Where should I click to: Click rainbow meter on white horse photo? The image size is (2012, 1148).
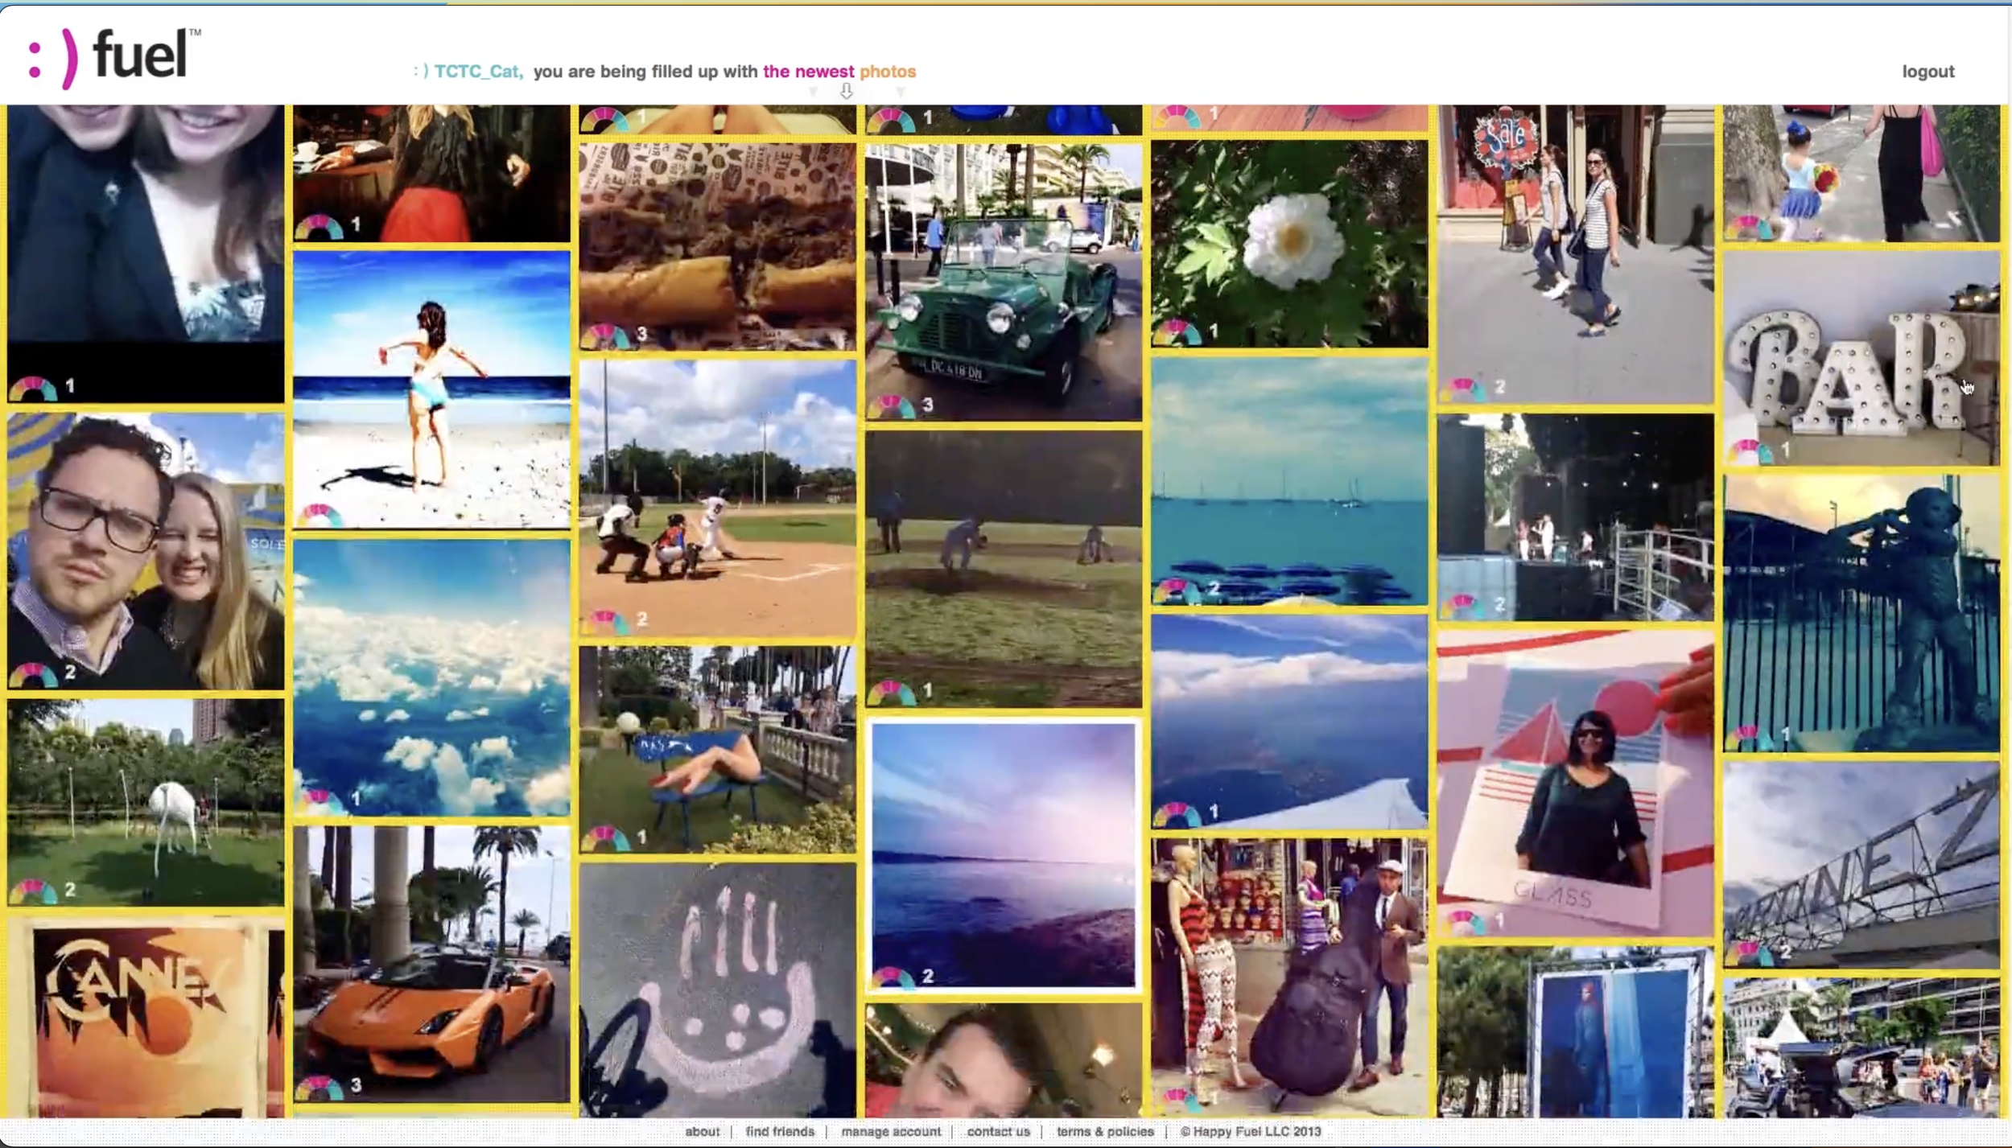[x=33, y=891]
